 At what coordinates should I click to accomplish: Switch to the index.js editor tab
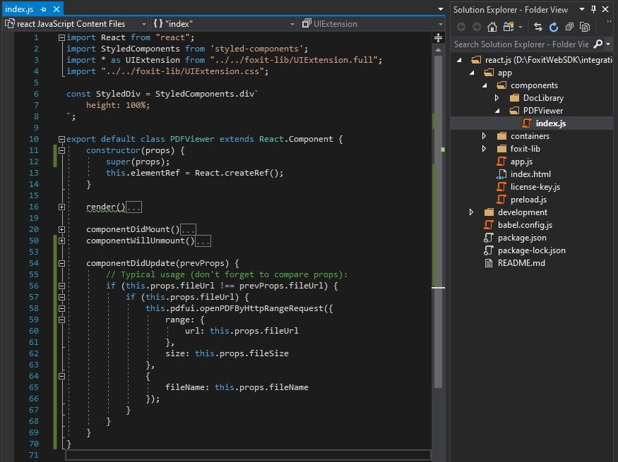(x=20, y=9)
